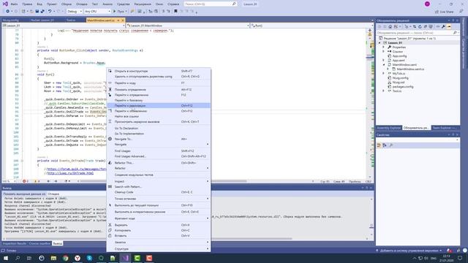
Task: Open the Run() member dropdown above editor
Action: 312,26
